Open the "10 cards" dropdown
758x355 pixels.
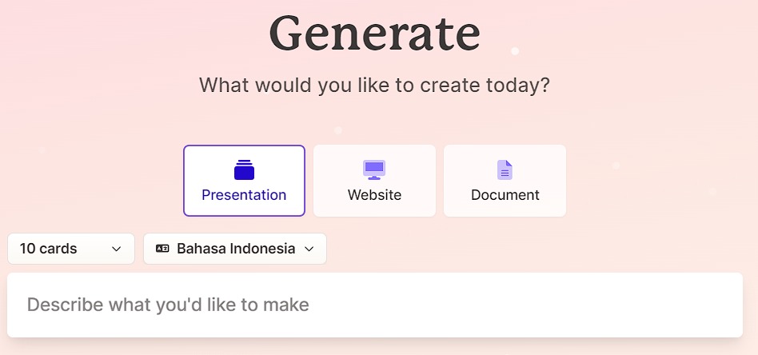(71, 249)
